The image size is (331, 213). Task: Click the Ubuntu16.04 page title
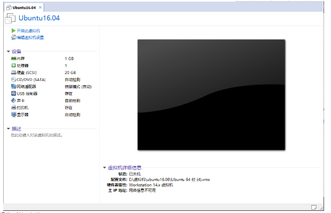39,18
